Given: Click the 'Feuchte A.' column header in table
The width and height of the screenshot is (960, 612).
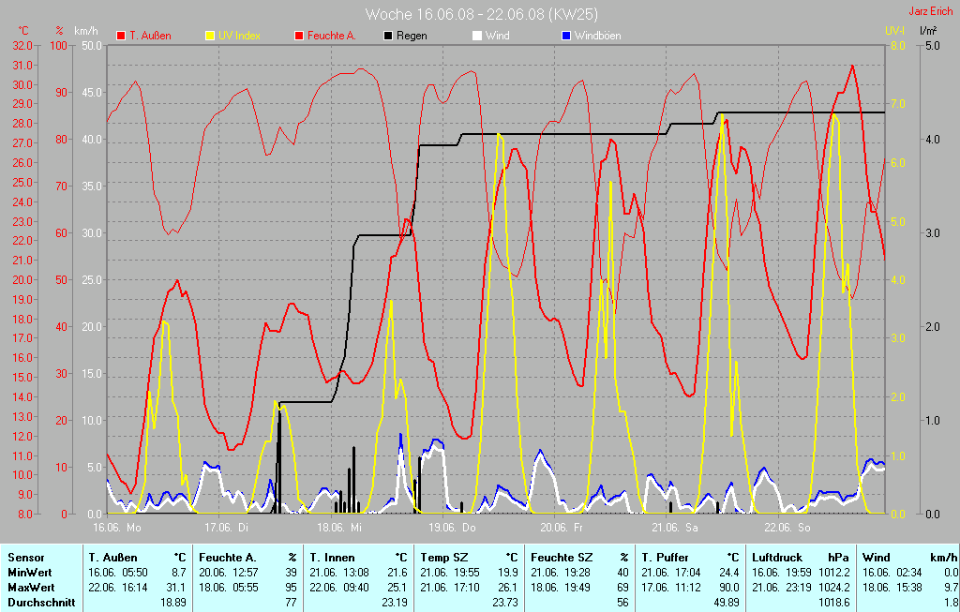Looking at the screenshot, I should 227,558.
